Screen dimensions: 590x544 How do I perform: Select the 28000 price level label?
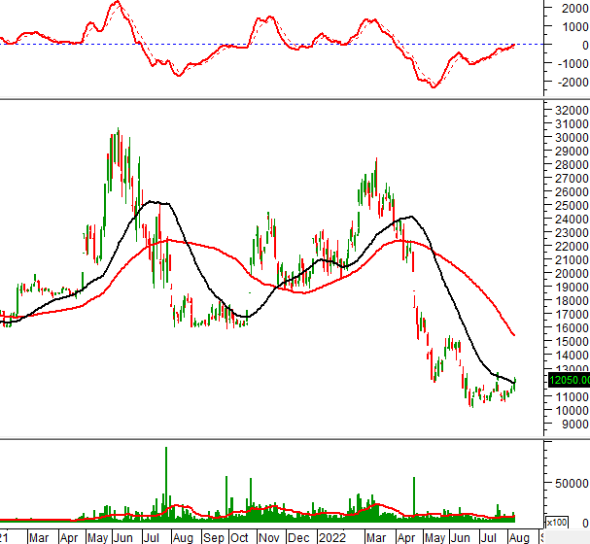pos(572,164)
